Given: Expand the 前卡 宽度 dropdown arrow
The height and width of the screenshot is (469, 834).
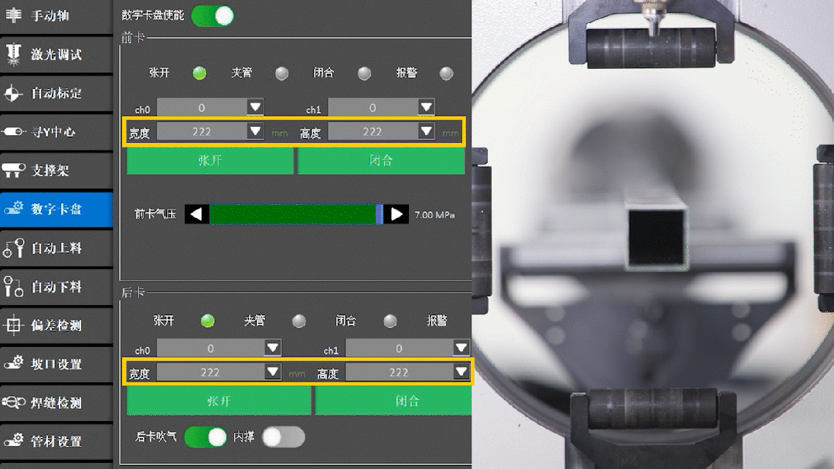Looking at the screenshot, I should coord(256,131).
